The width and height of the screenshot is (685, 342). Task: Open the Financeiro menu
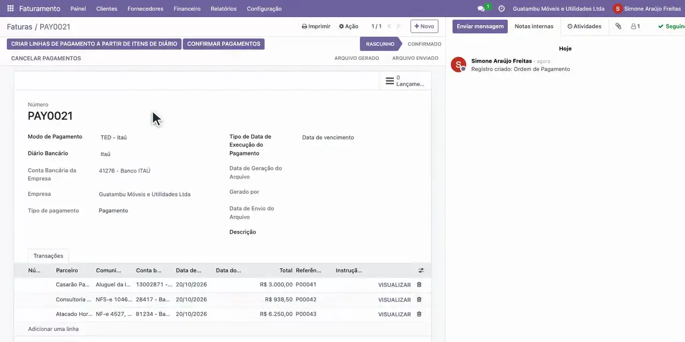point(187,9)
